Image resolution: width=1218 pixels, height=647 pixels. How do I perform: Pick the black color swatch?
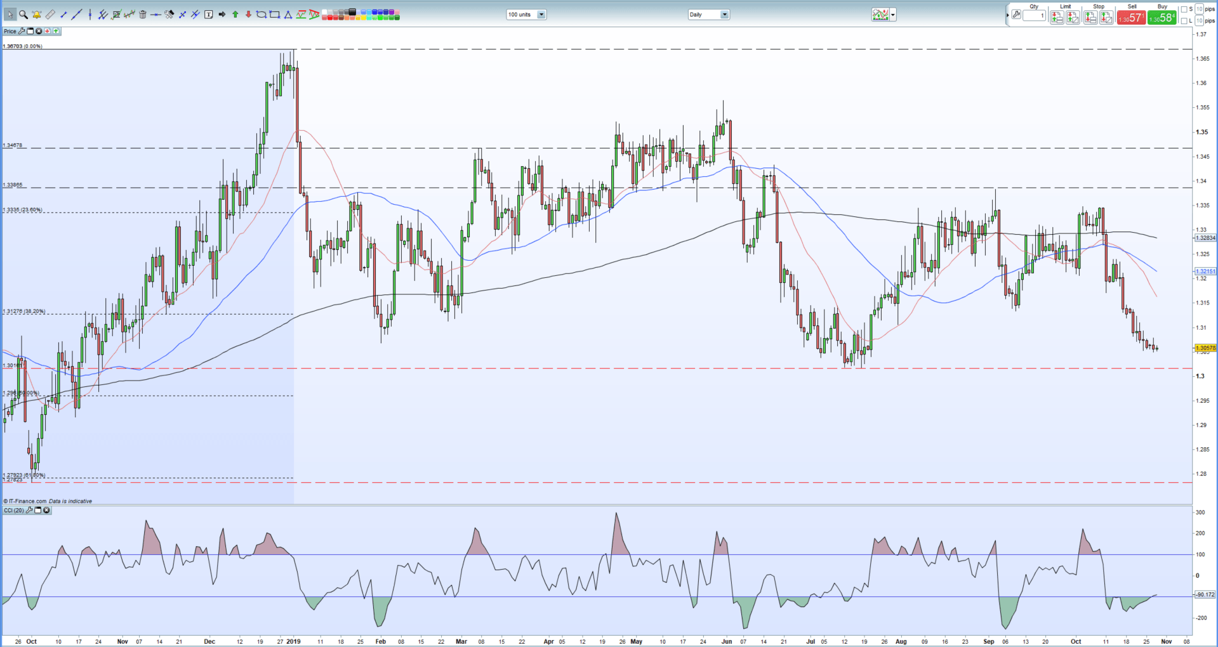352,11
